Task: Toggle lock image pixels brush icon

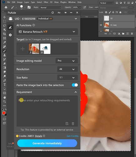Action: (x=110, y=12)
